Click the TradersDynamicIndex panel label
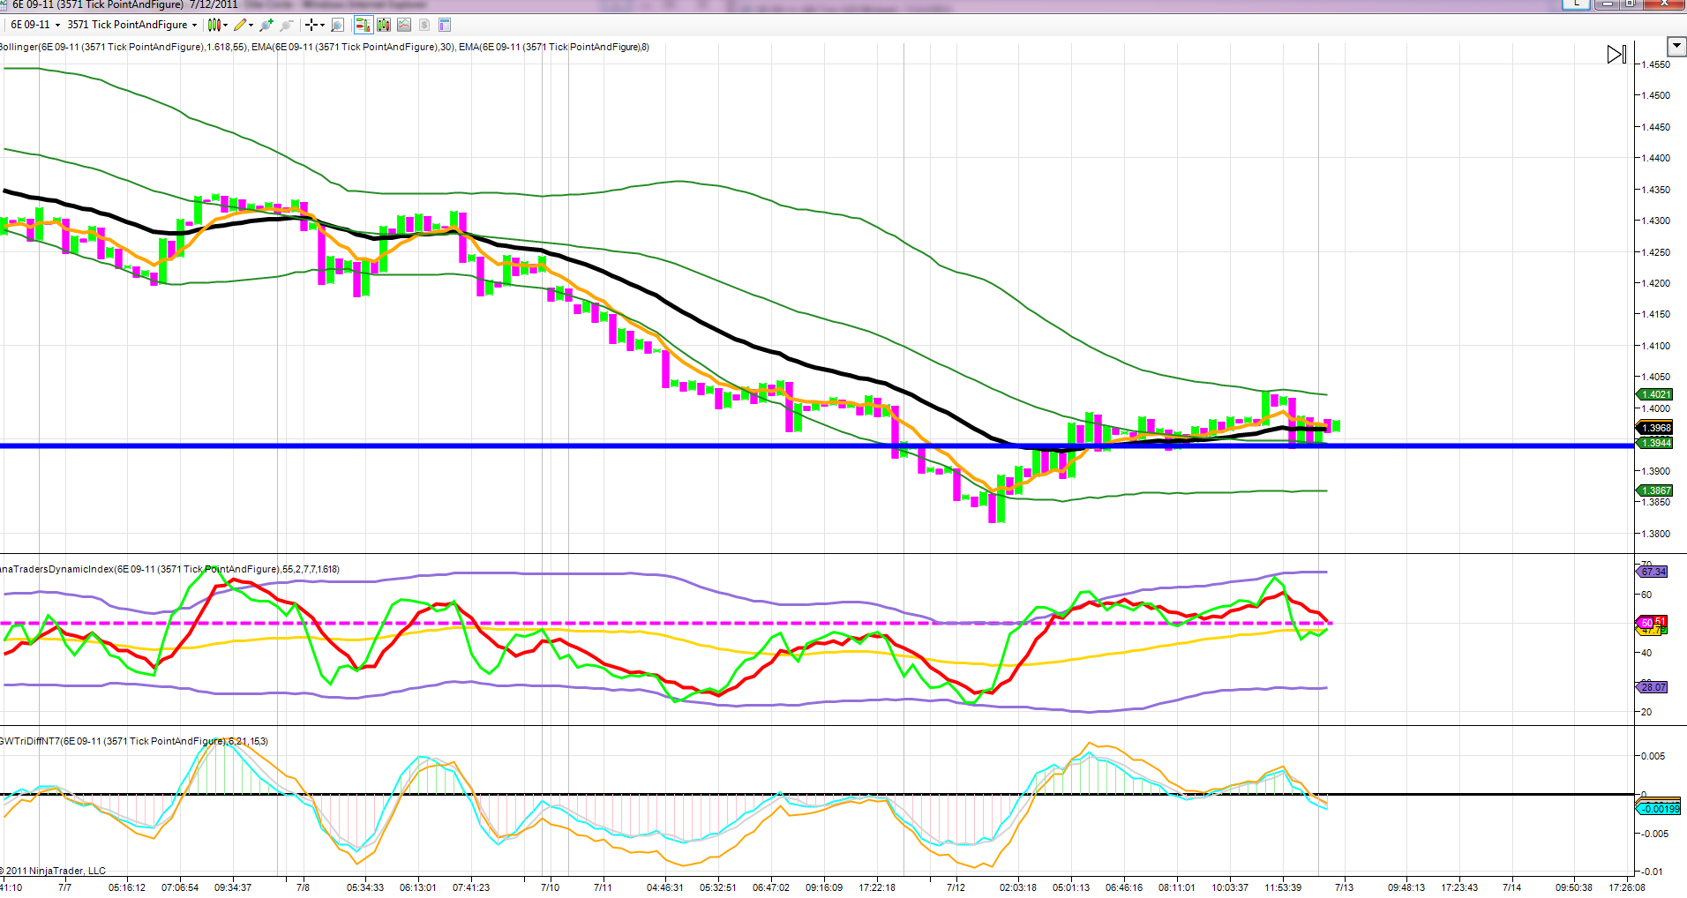 [169, 570]
